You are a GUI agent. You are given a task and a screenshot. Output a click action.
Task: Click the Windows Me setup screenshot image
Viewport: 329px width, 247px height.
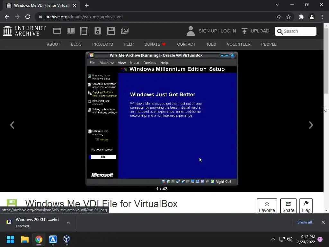162,118
